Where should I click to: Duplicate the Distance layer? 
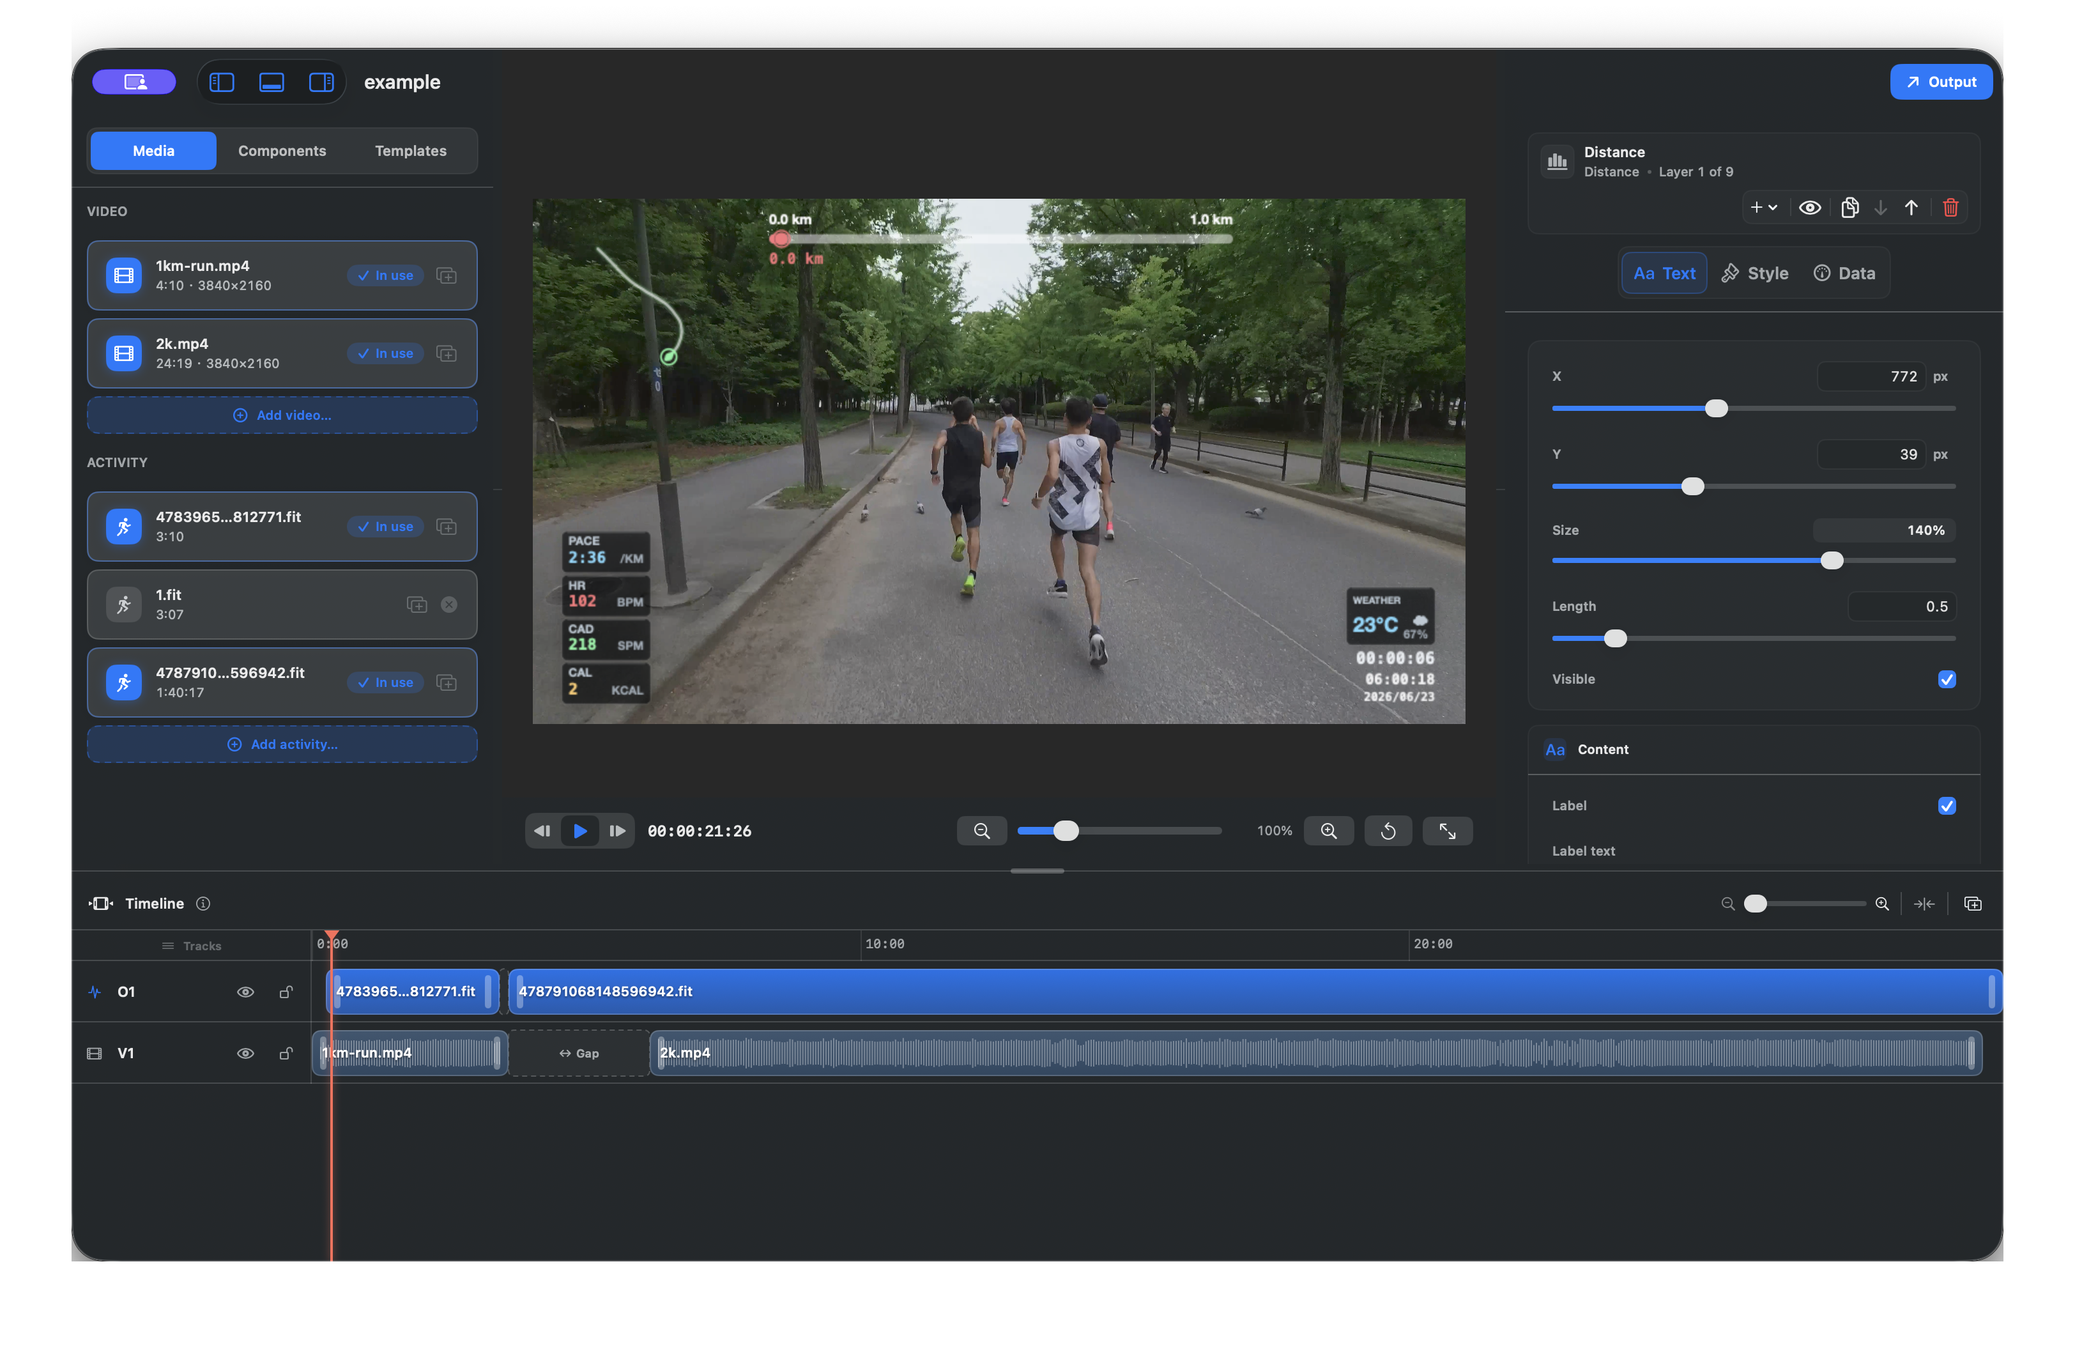pyautogui.click(x=1849, y=208)
